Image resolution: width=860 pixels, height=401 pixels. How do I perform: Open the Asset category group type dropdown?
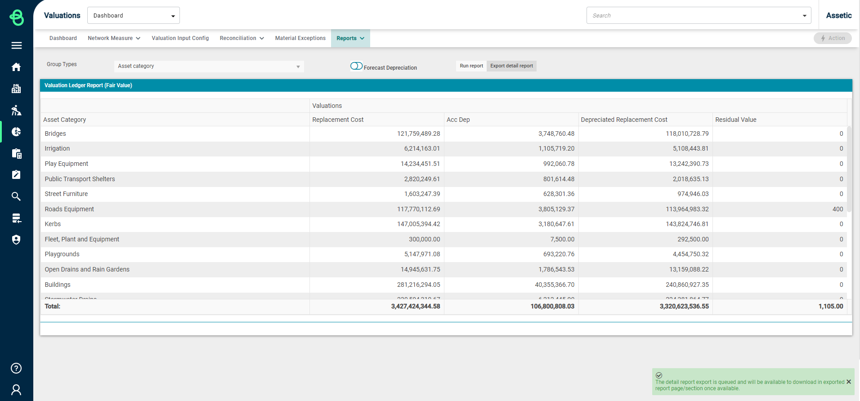click(209, 67)
